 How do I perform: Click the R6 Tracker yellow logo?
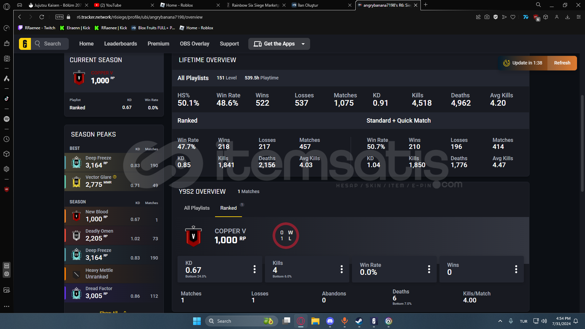(x=25, y=44)
